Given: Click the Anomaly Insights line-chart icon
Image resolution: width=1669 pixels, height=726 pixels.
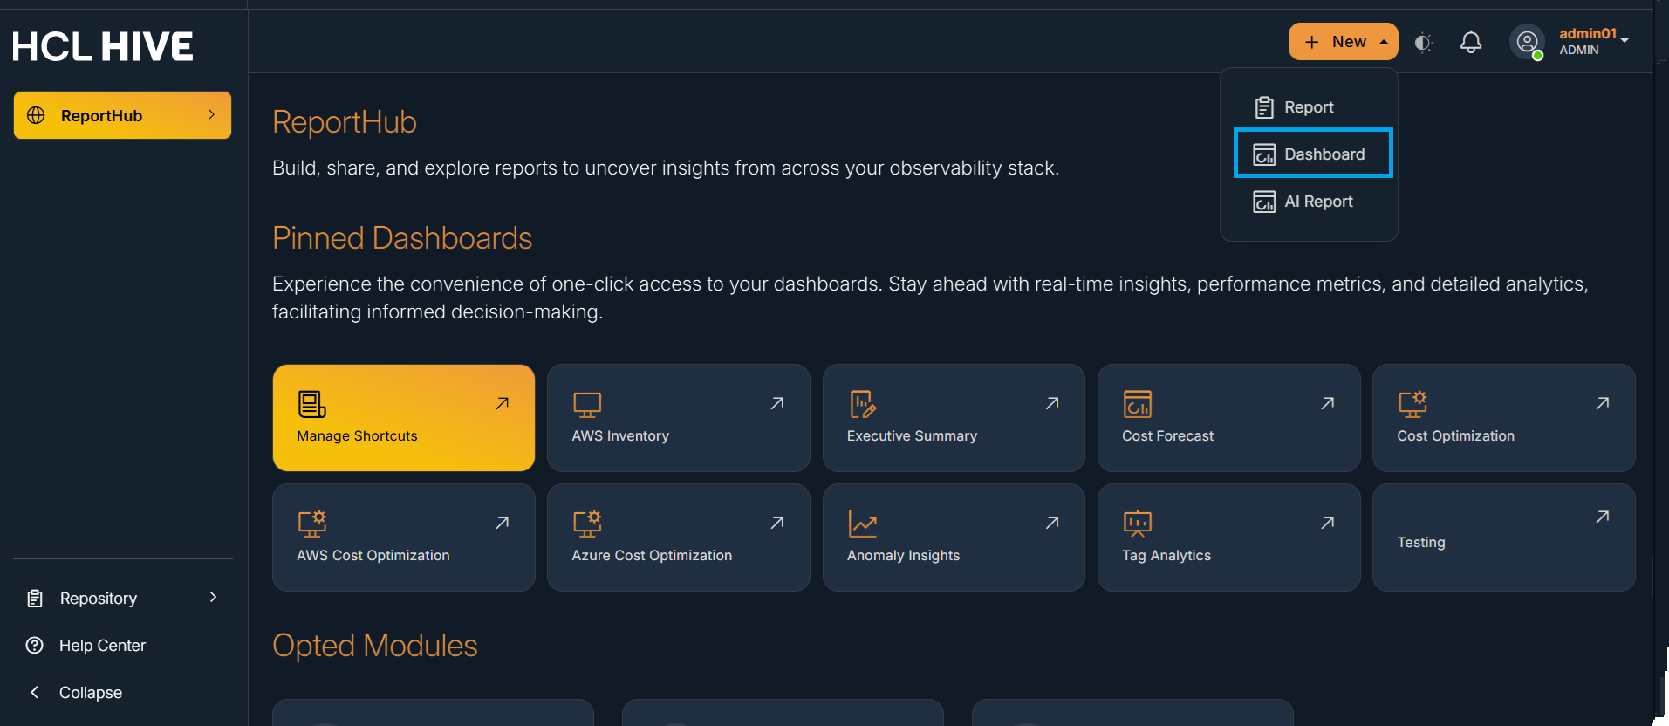Looking at the screenshot, I should [x=862, y=524].
